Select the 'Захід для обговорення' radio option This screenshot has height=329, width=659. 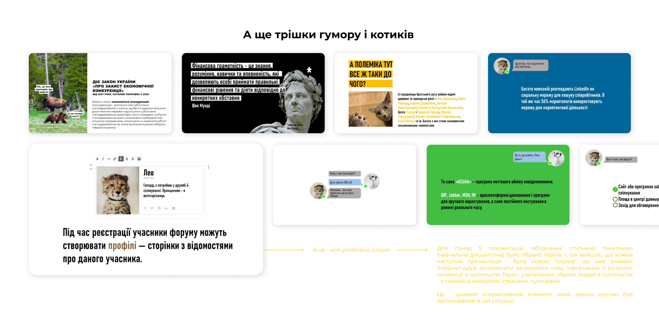tap(615, 205)
